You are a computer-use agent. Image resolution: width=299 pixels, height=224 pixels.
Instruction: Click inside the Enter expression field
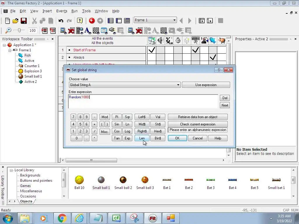pyautogui.click(x=143, y=101)
